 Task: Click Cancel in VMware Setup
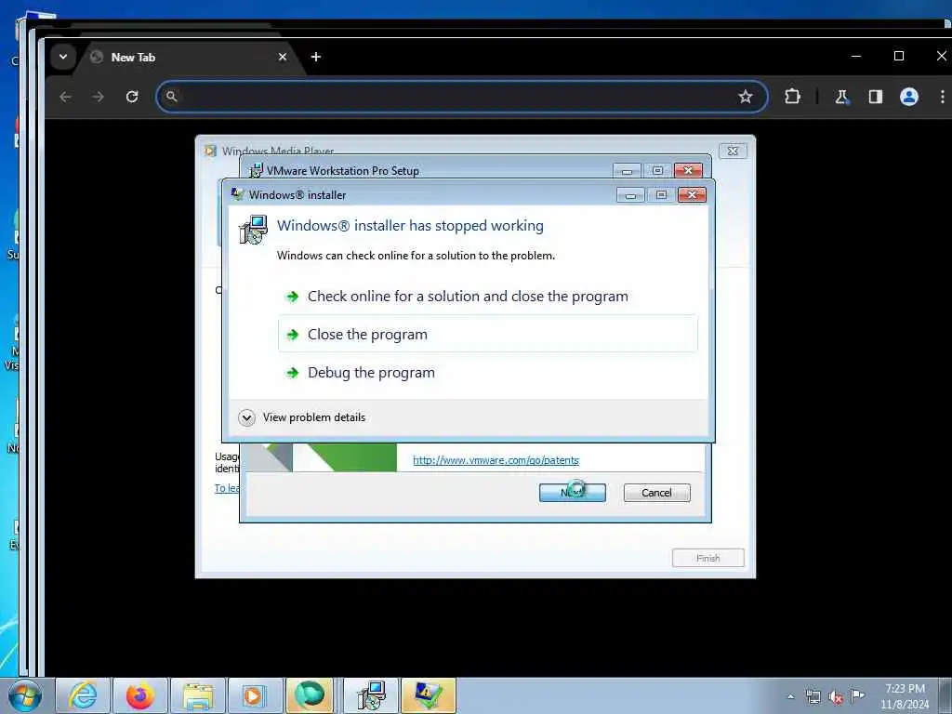click(x=657, y=493)
